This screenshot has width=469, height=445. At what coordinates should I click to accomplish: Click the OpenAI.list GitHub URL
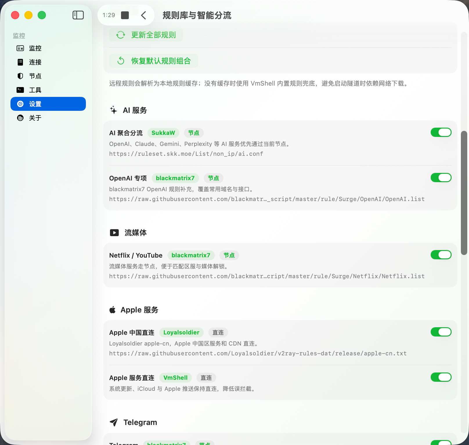[x=267, y=199]
